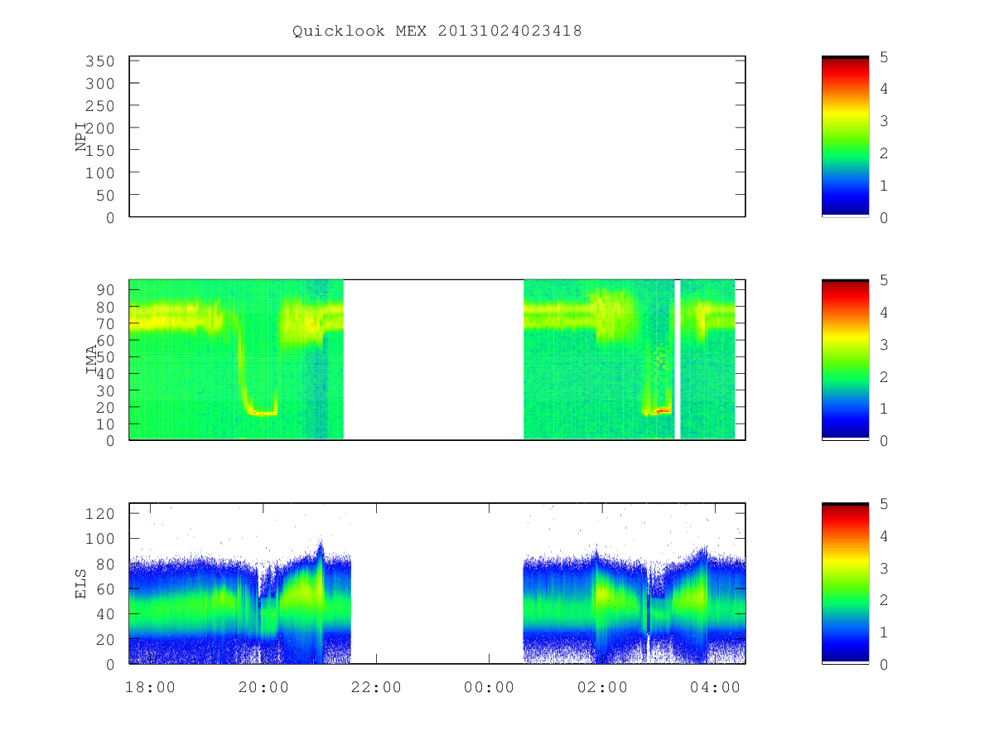This screenshot has height=746, width=994.
Task: Click the IMA spectrogram panel
Action: tap(437, 360)
